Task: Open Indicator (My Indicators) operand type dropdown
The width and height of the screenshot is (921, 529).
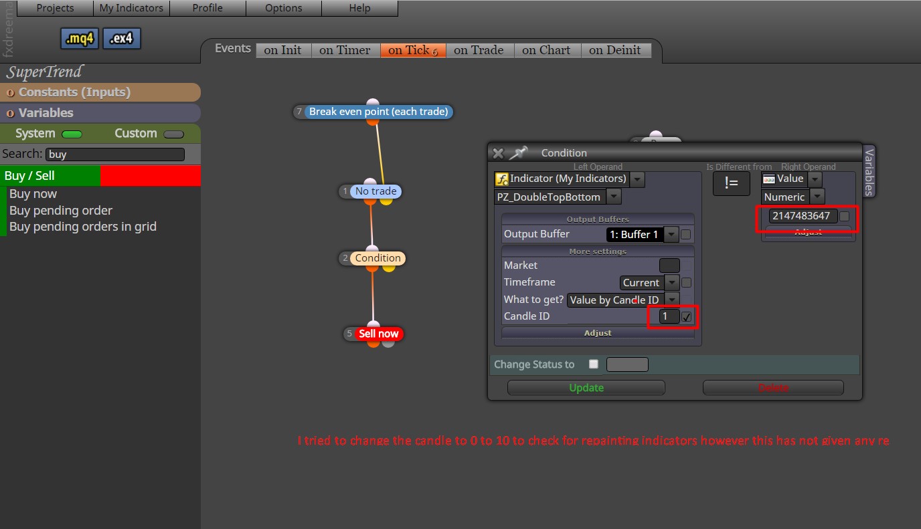Action: tap(637, 179)
